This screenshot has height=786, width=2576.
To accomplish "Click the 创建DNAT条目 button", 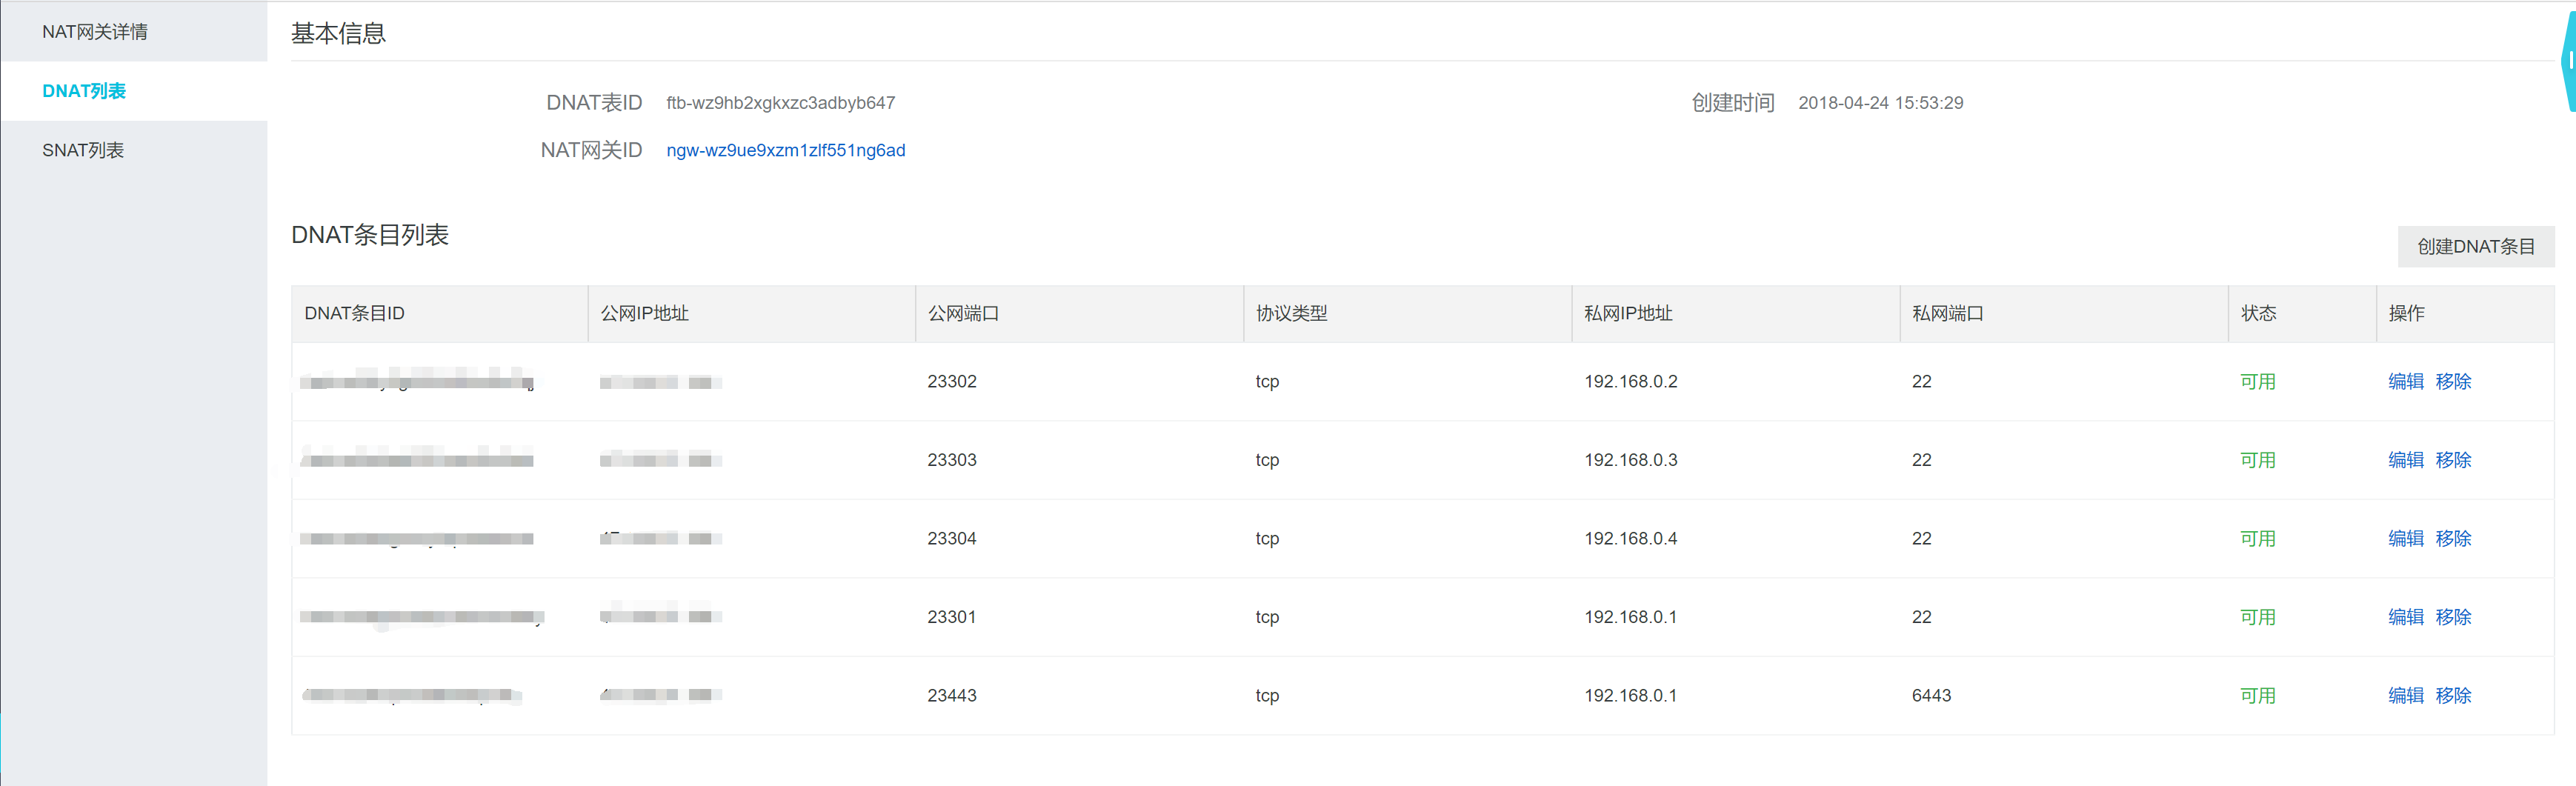I will (2475, 246).
